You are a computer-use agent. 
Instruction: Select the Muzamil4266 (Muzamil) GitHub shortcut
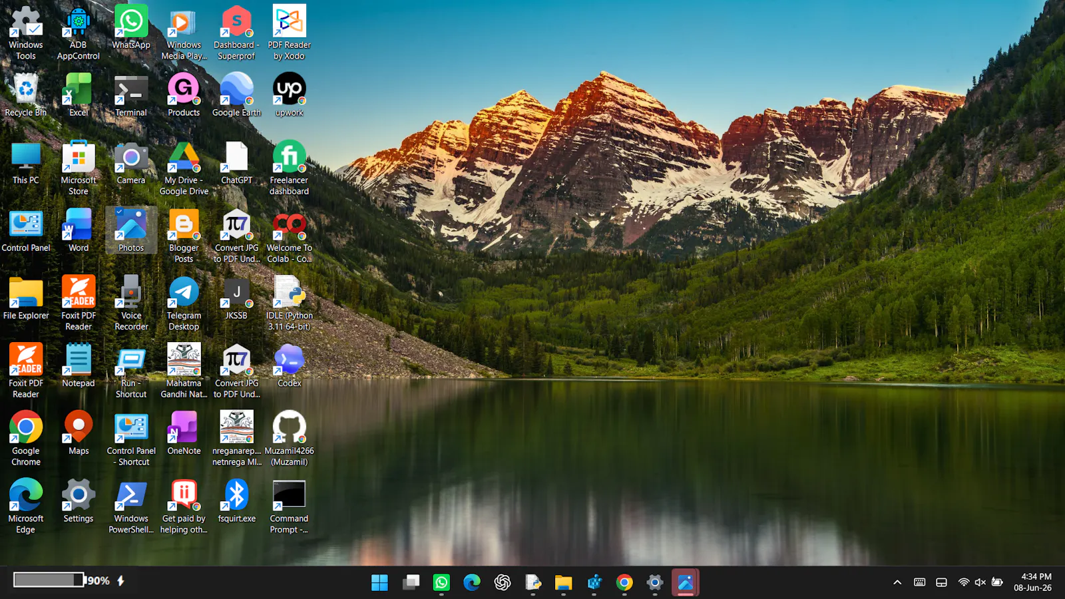pyautogui.click(x=289, y=439)
